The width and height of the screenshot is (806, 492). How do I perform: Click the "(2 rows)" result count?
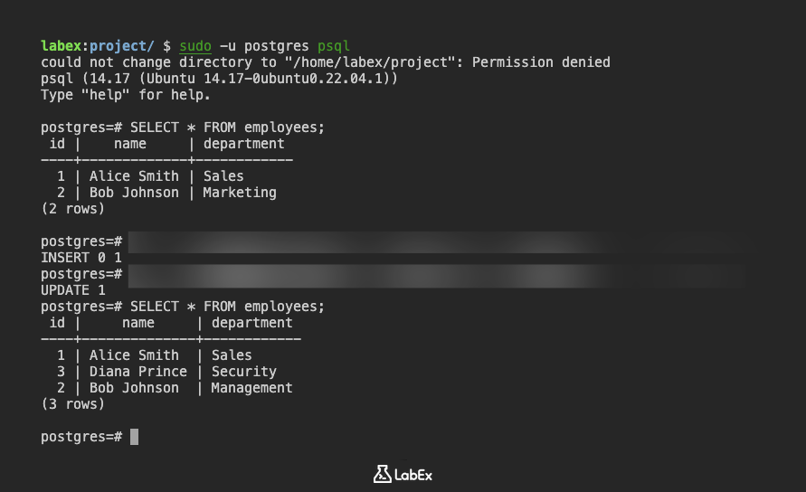click(73, 209)
